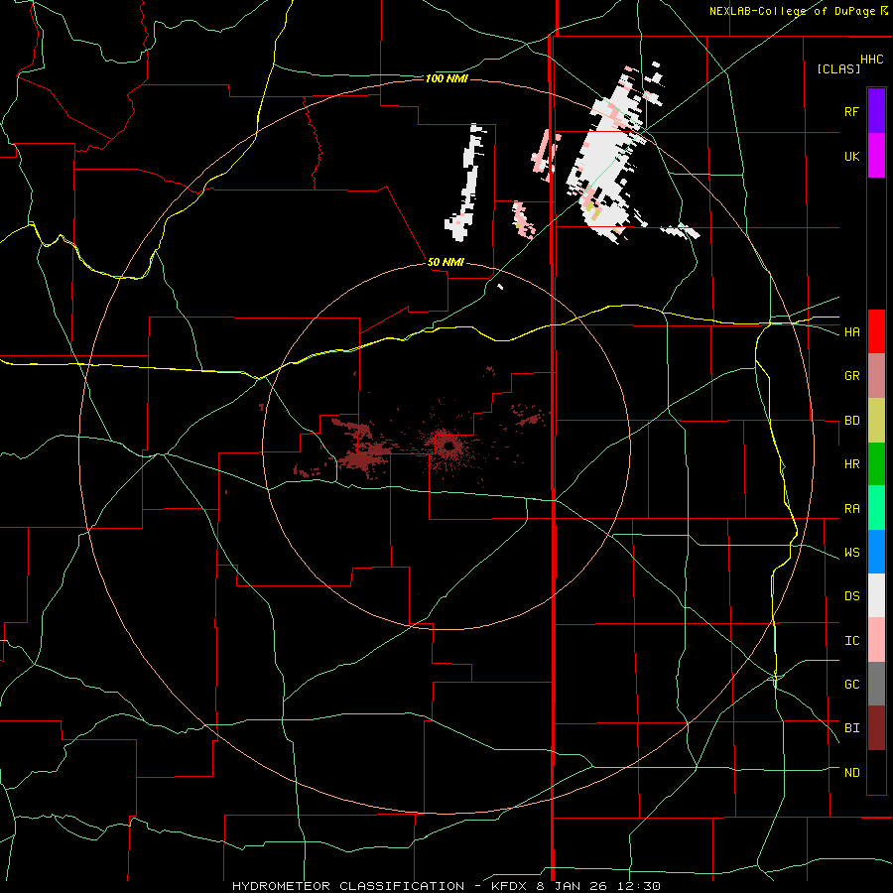Click the UK magenta legend swatch
This screenshot has width=893, height=893.
[876, 156]
